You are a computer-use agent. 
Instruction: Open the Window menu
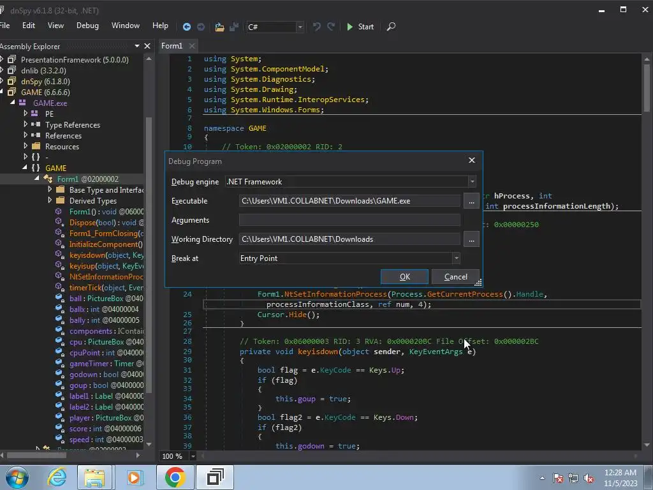125,26
